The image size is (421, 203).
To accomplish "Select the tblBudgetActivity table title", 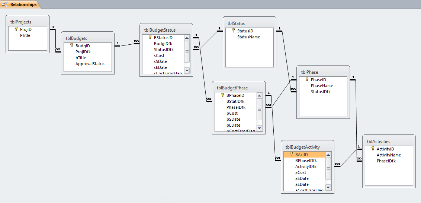I will point(303,147).
